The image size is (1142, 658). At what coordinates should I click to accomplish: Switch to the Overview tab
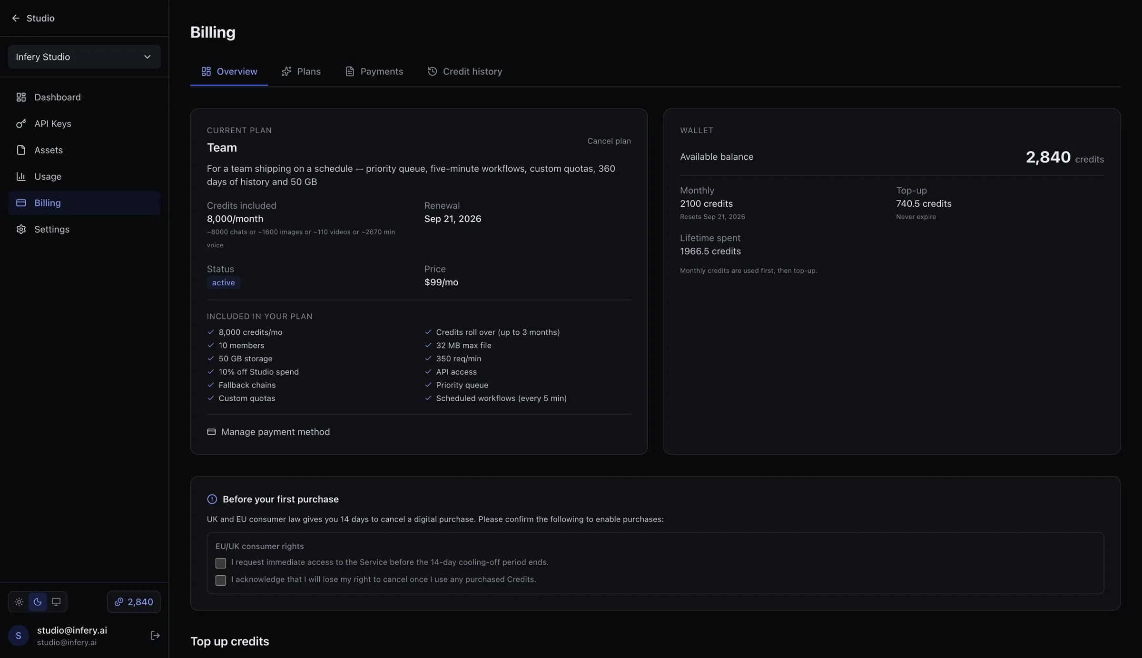click(x=229, y=71)
